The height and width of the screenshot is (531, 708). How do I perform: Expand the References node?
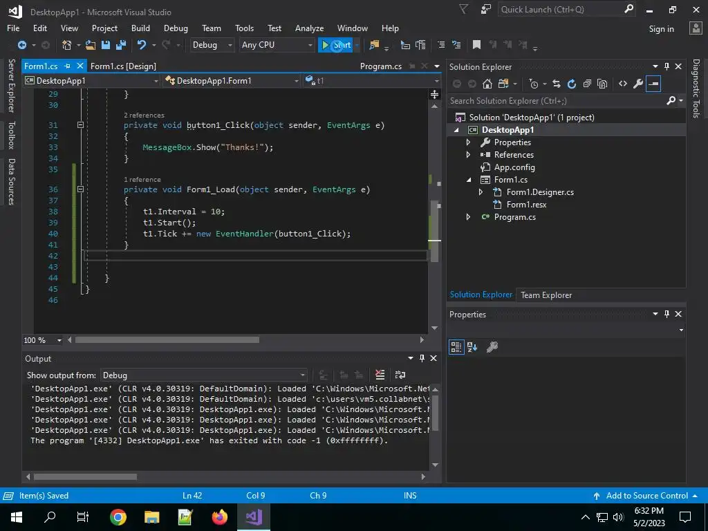point(468,154)
